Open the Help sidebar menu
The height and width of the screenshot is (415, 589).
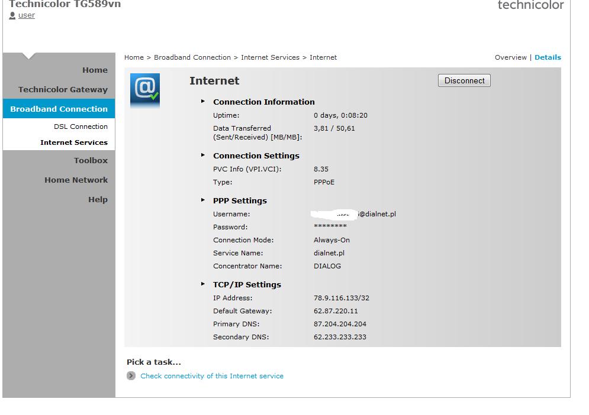click(x=98, y=200)
